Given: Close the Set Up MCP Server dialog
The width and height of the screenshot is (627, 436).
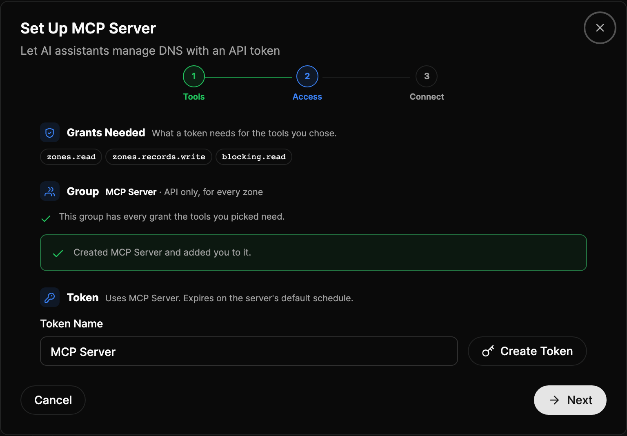Looking at the screenshot, I should (600, 28).
